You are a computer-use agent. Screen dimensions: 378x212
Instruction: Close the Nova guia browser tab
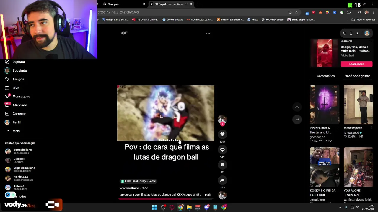(x=144, y=4)
